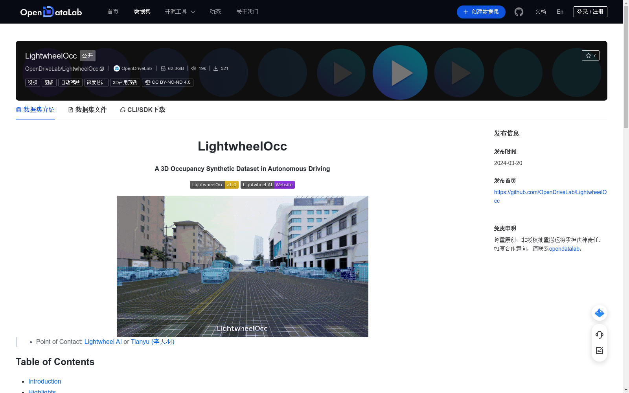
Task: Click the OpenDataLab logo
Action: [x=51, y=12]
